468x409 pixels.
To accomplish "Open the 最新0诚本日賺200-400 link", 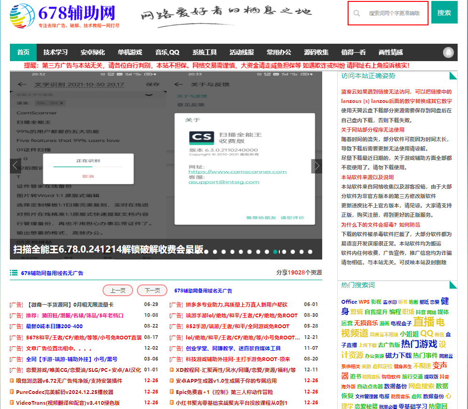I will click(x=54, y=326).
